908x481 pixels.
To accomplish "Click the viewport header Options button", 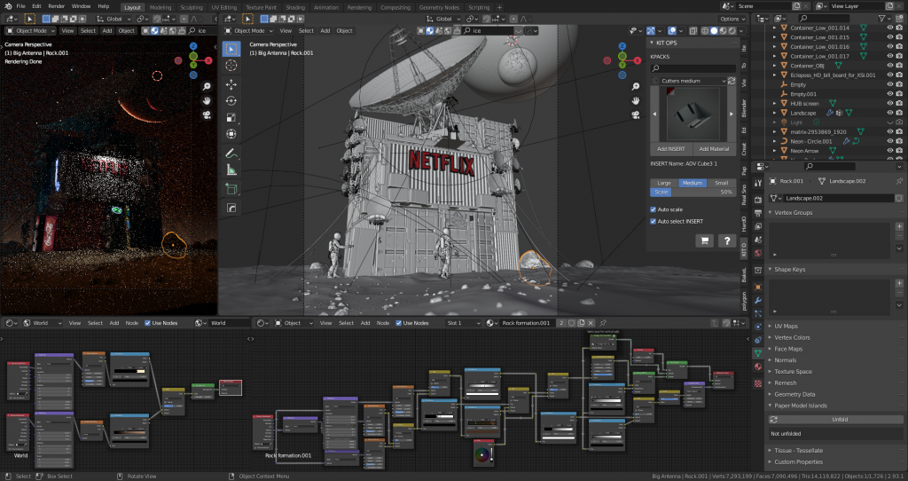I will click(732, 20).
